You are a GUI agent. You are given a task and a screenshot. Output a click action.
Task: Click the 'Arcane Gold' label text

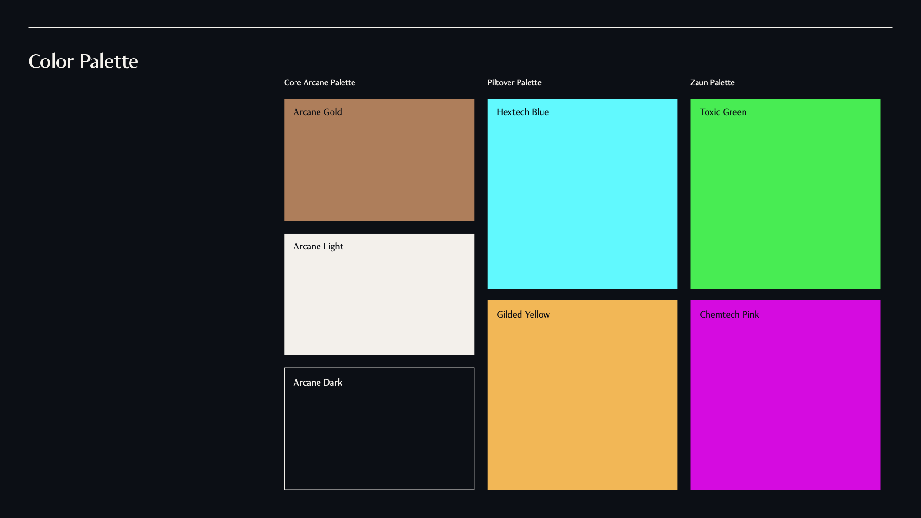(318, 112)
